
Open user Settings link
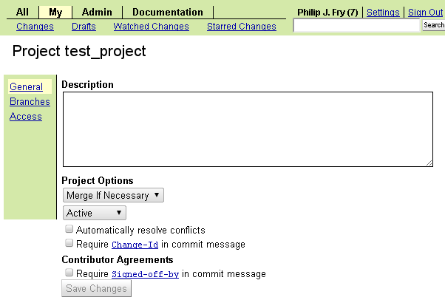point(383,13)
